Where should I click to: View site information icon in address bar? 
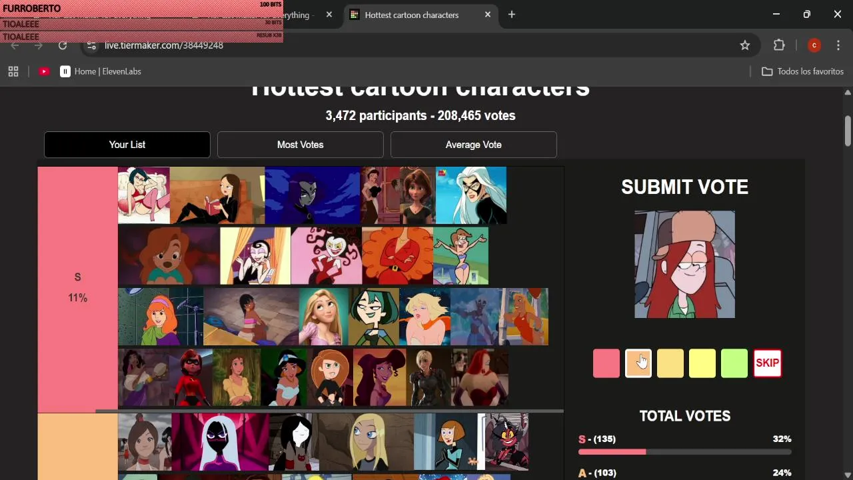coord(92,45)
